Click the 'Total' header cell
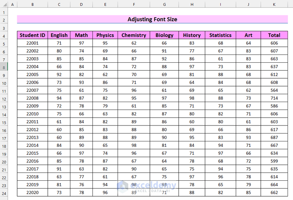Screen dimensions: 293x200 274,35
